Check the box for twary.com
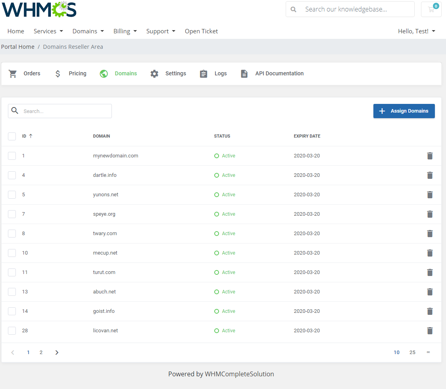This screenshot has width=446, height=389. [12, 234]
